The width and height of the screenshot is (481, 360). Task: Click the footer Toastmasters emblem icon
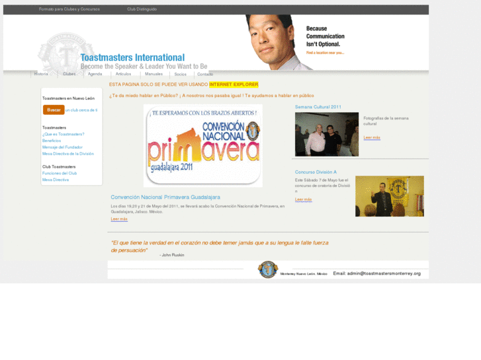[x=268, y=270]
